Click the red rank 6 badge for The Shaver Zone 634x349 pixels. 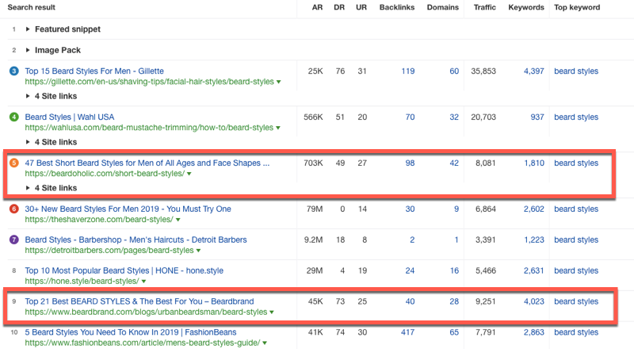(13, 209)
